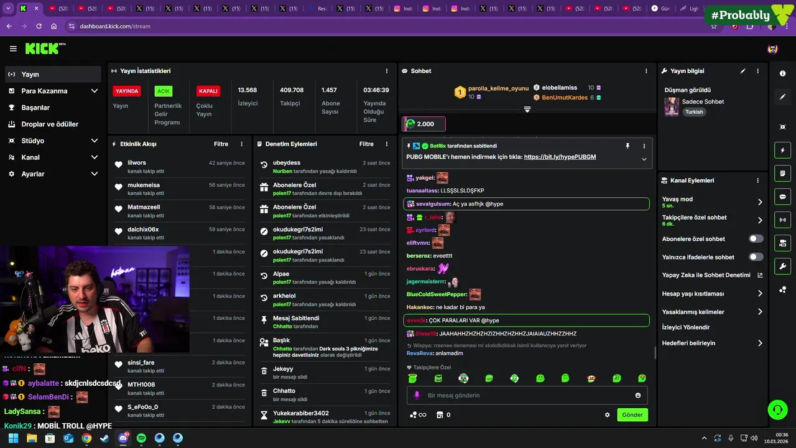Click the screen capture icon in right toolbar

pos(782,127)
